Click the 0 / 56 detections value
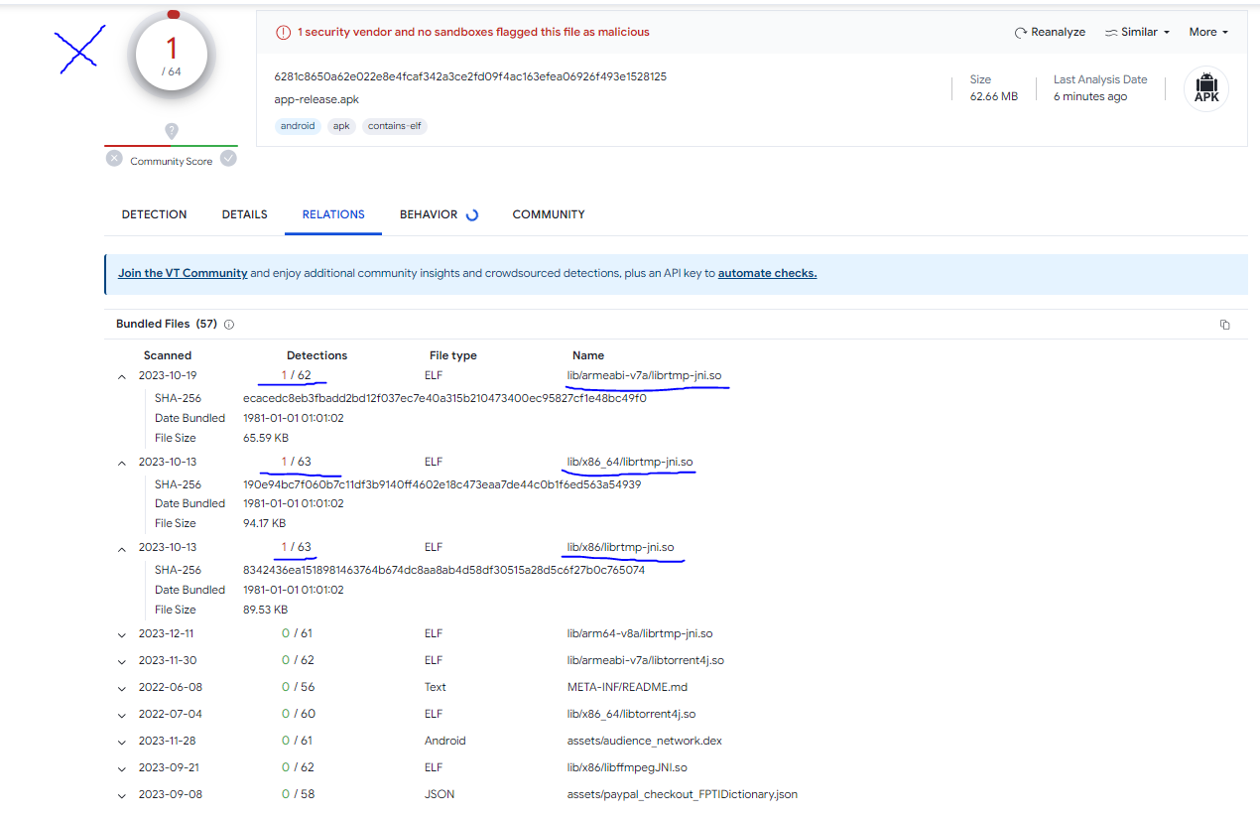This screenshot has width=1260, height=819. click(298, 687)
